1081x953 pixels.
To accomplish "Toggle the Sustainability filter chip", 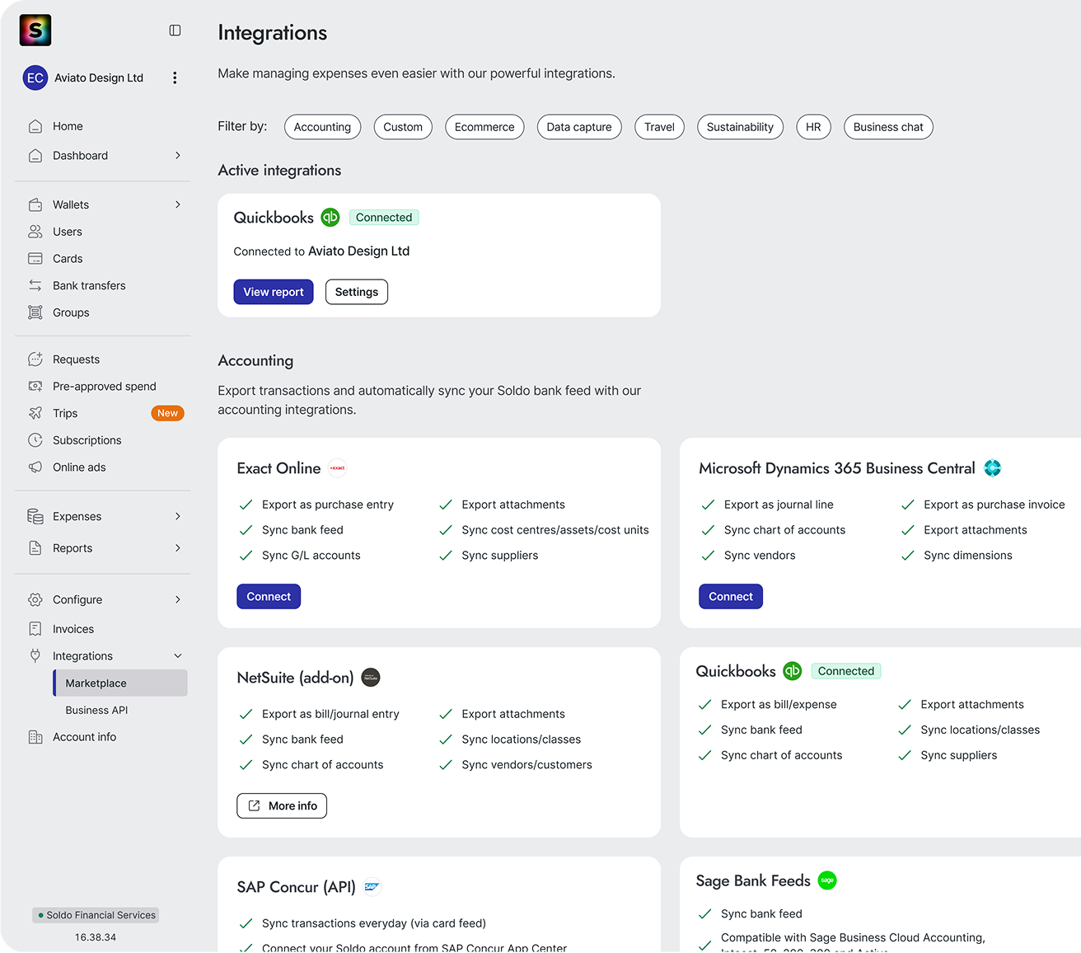I will coord(740,127).
